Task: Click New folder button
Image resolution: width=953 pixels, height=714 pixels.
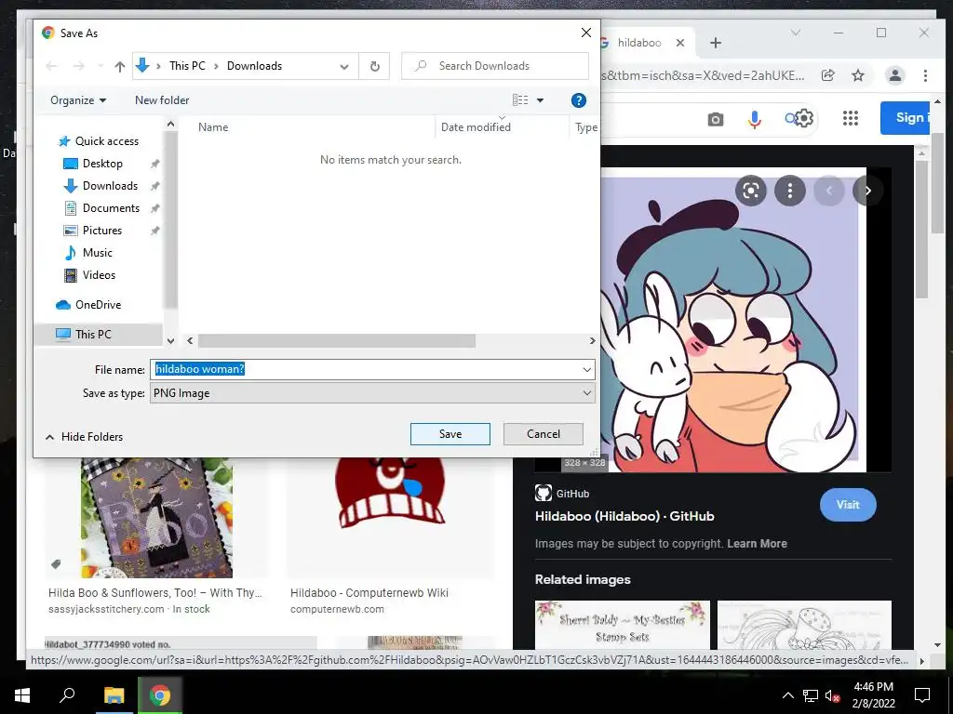Action: 162,100
